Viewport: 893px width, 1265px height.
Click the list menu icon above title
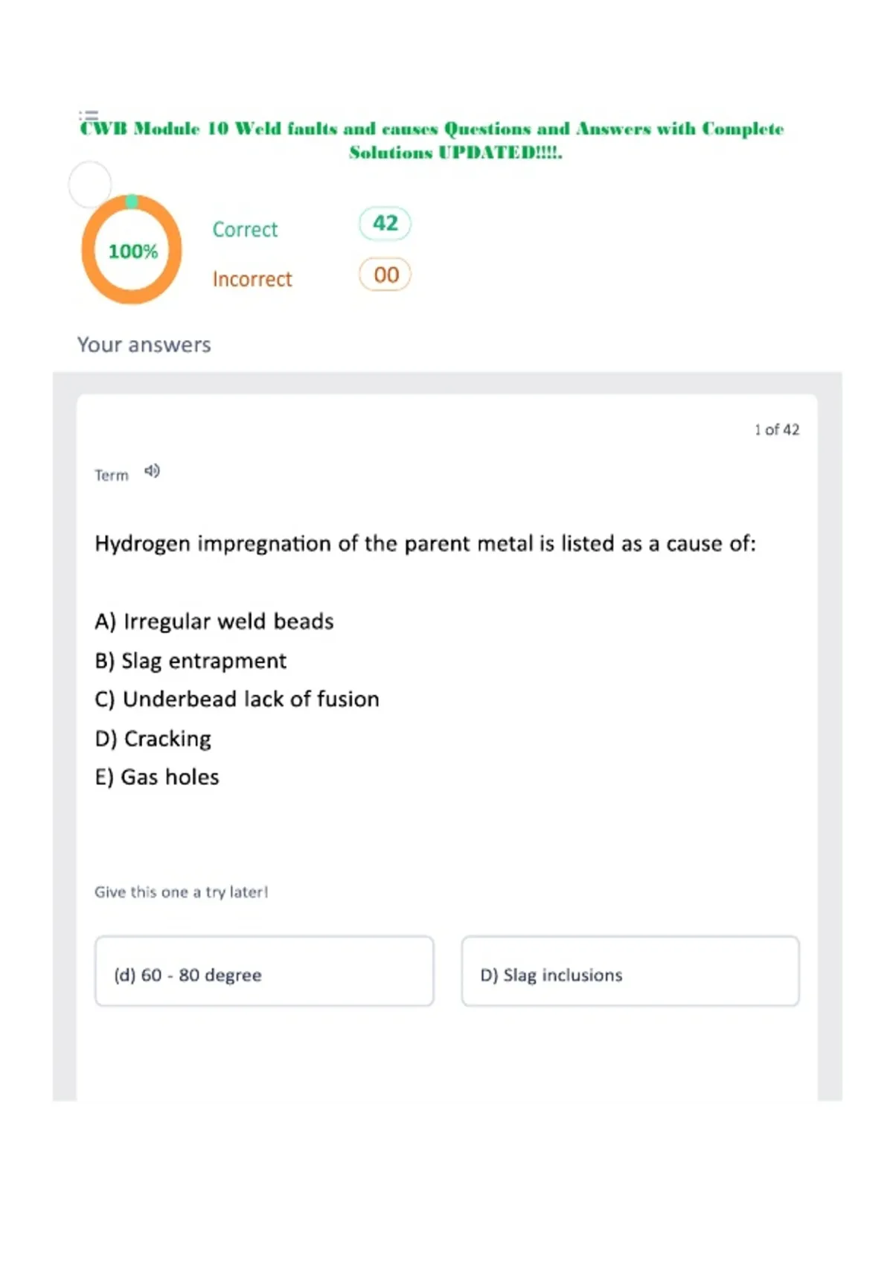89,115
